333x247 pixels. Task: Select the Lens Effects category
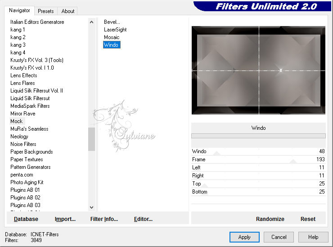pyautogui.click(x=23, y=75)
